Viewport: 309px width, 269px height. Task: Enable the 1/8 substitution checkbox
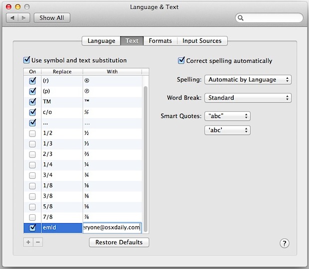pyautogui.click(x=32, y=186)
